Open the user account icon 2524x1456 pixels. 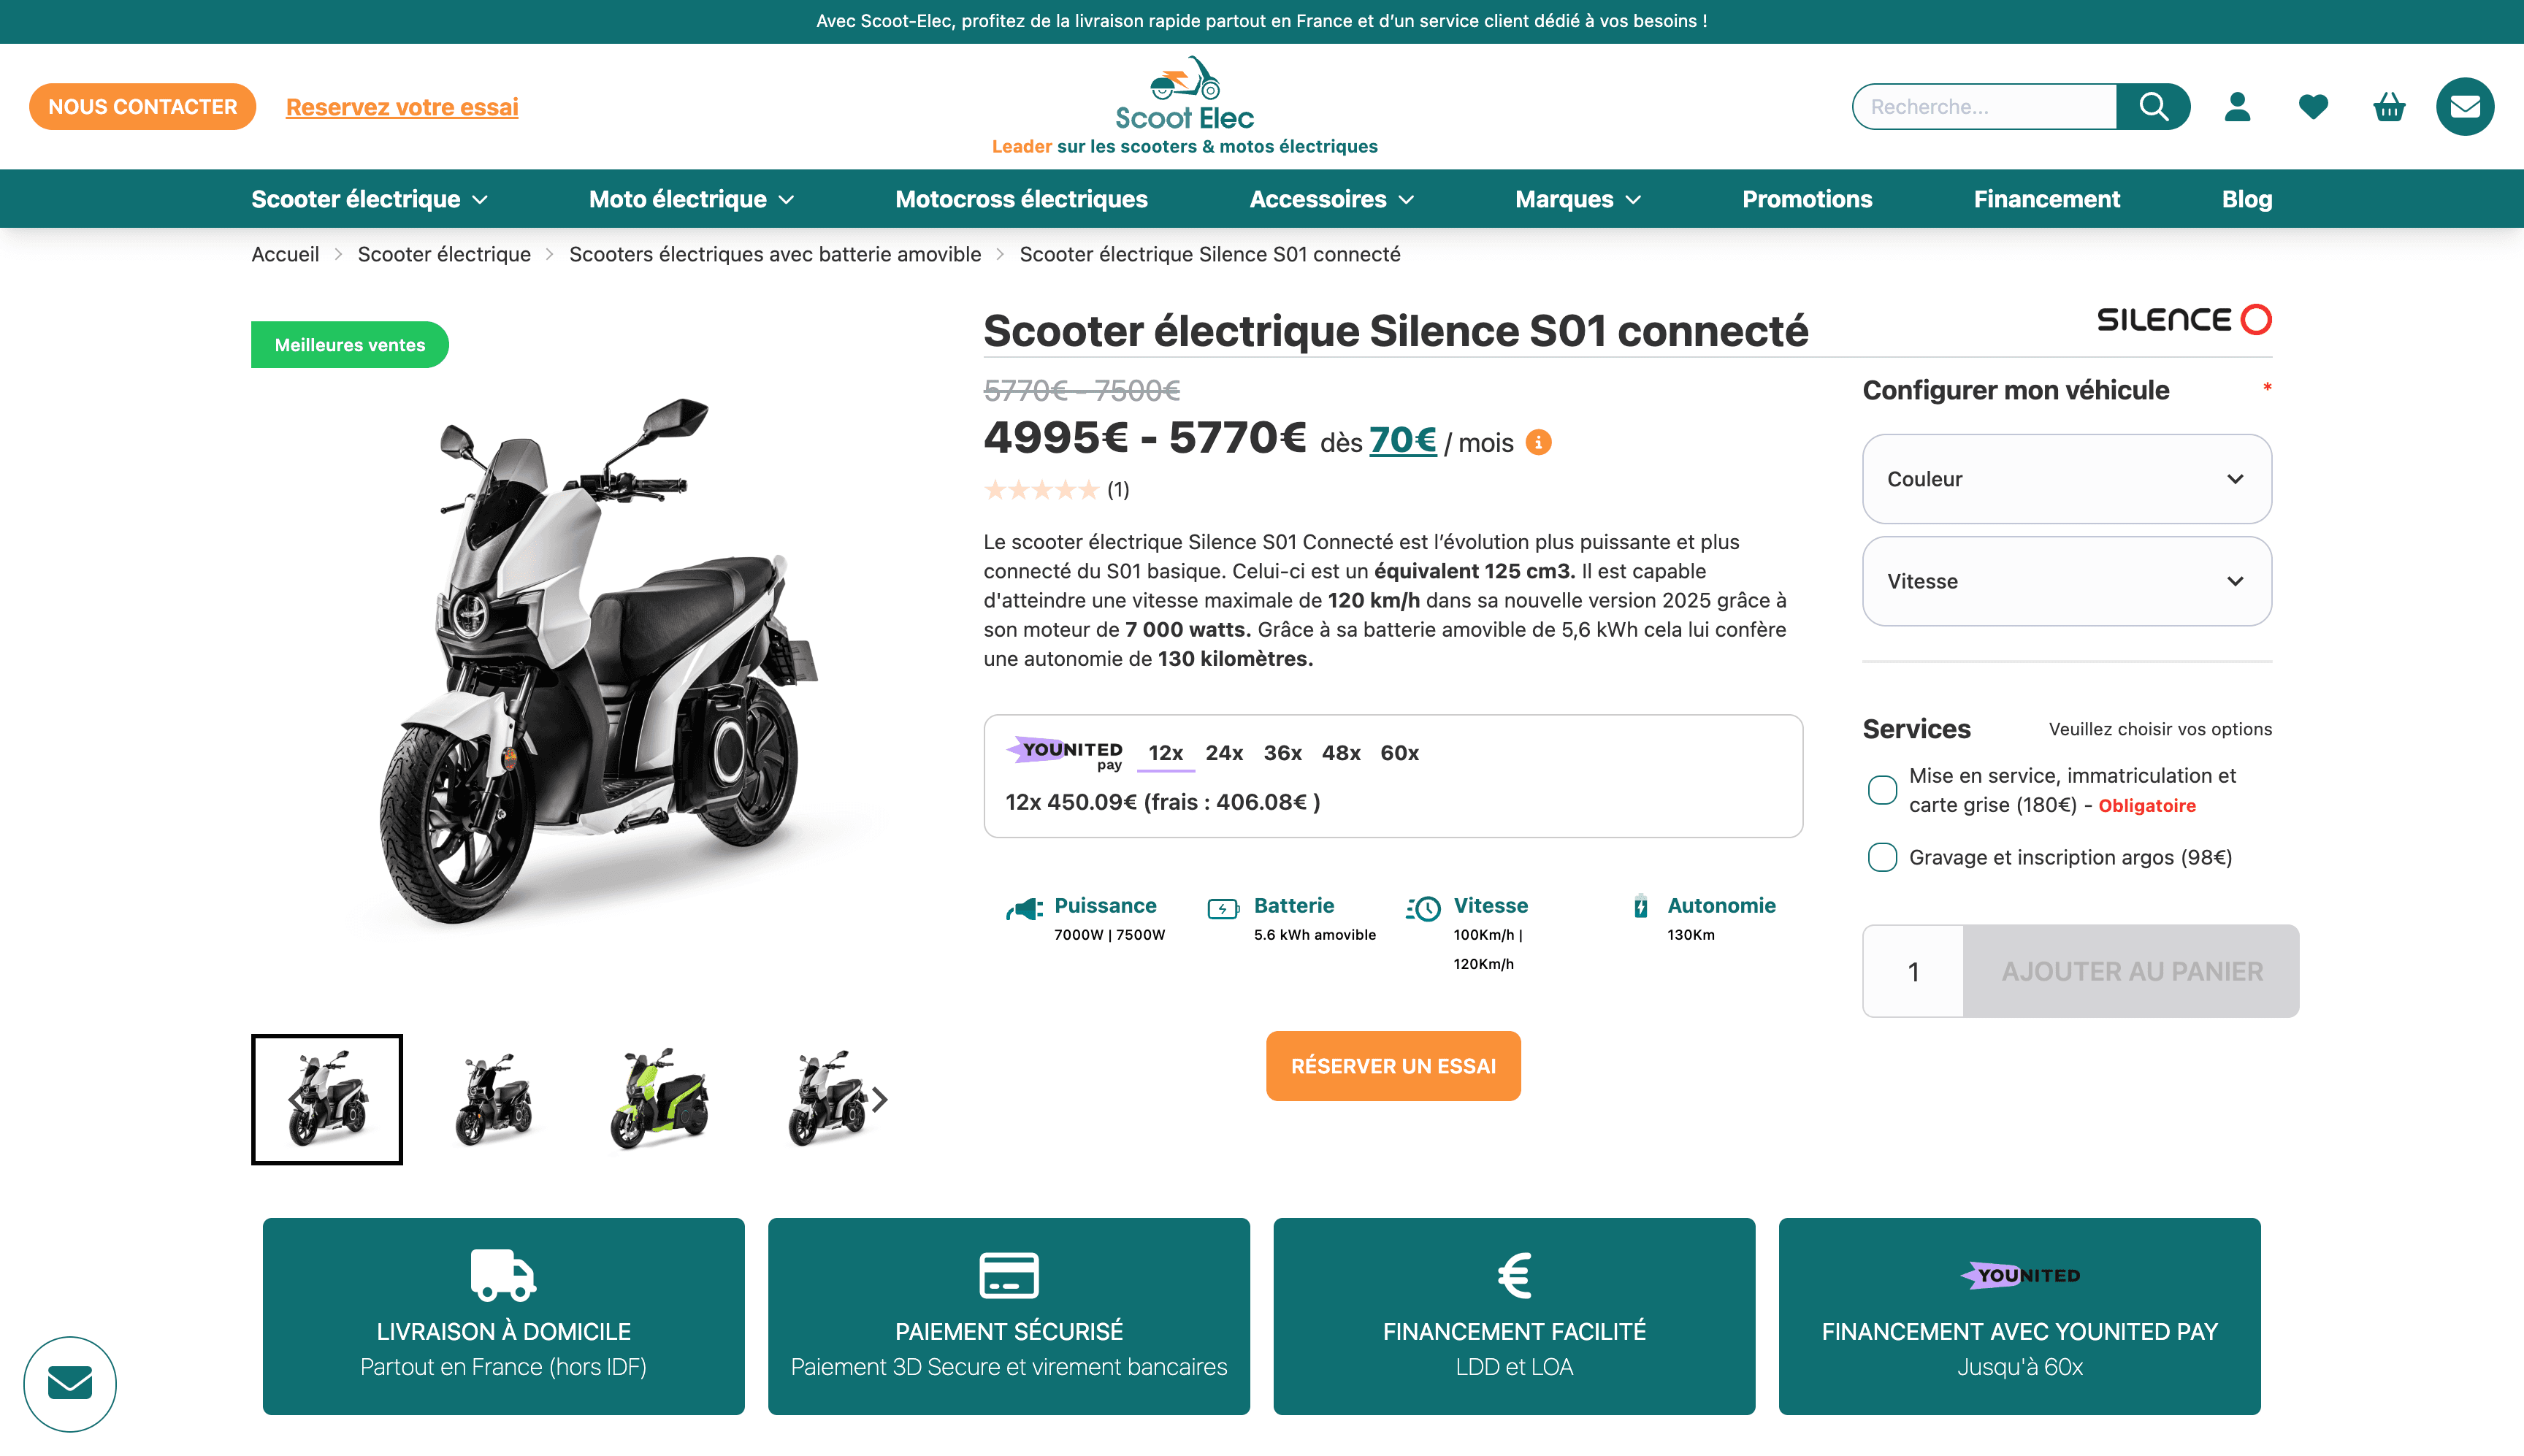coord(2237,107)
